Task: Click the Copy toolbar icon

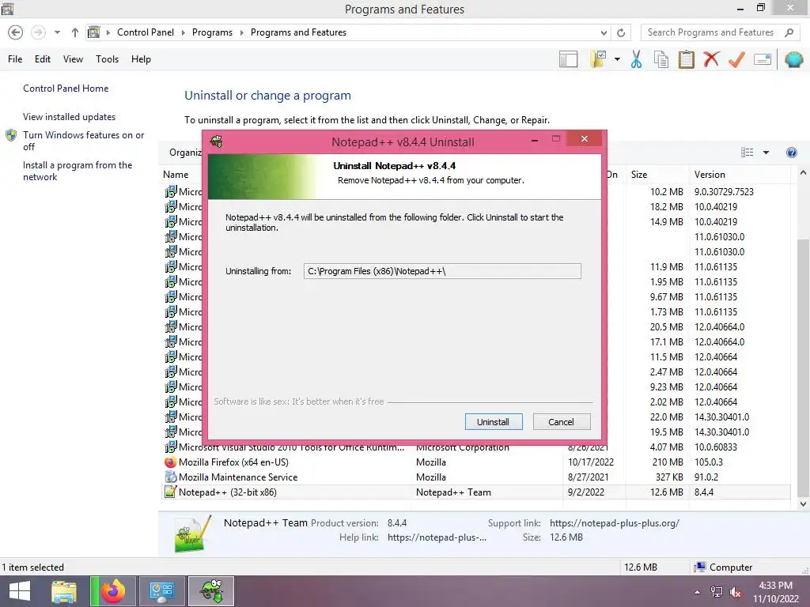Action: [x=661, y=59]
